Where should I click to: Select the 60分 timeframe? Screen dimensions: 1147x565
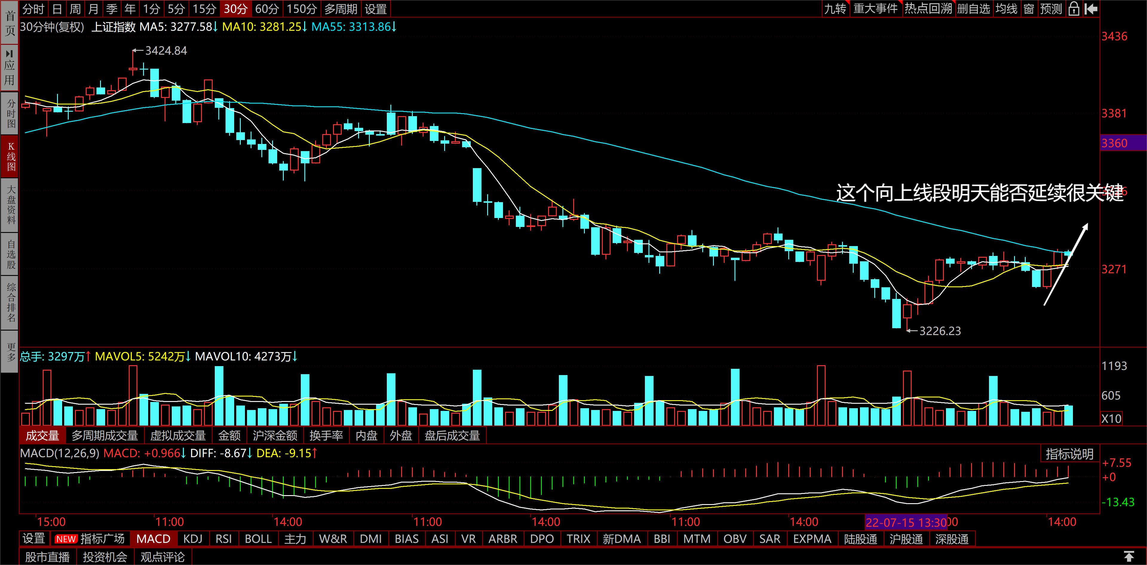267,8
